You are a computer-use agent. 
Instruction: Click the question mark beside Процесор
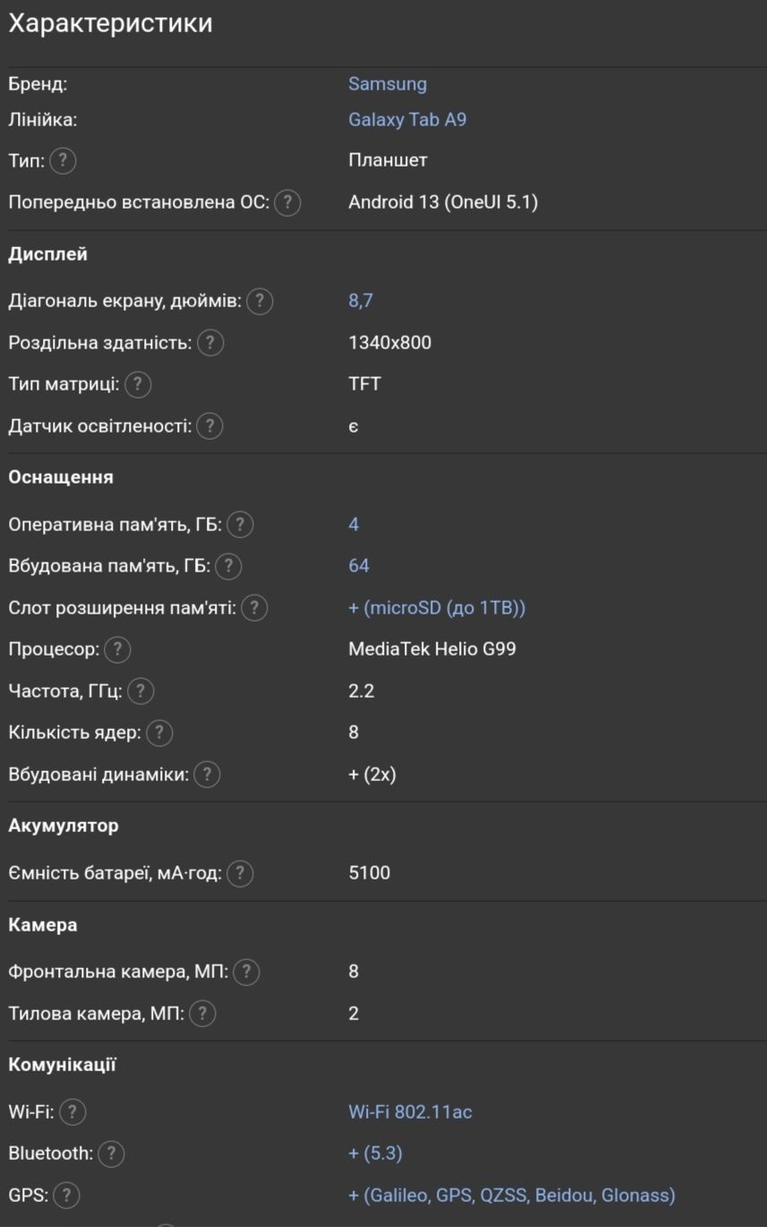117,649
